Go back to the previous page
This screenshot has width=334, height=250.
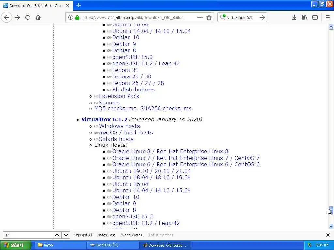pyautogui.click(x=7, y=17)
